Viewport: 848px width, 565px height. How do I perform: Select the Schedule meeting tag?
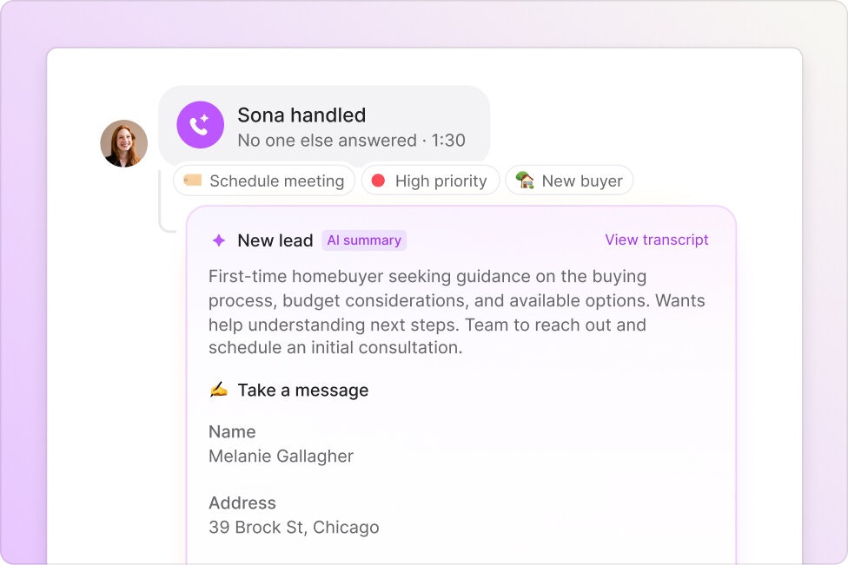[264, 181]
